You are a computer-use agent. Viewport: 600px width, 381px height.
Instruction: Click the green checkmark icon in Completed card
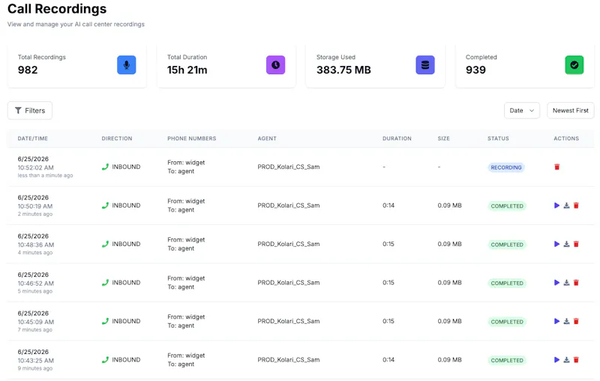(574, 65)
